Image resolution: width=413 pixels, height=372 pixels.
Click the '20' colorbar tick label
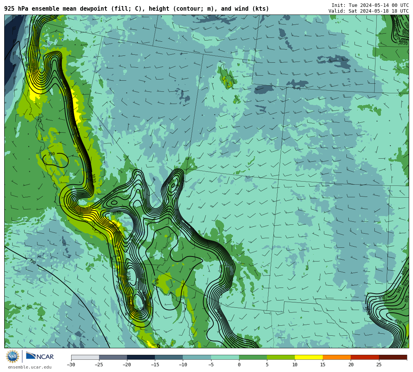tap(351, 365)
